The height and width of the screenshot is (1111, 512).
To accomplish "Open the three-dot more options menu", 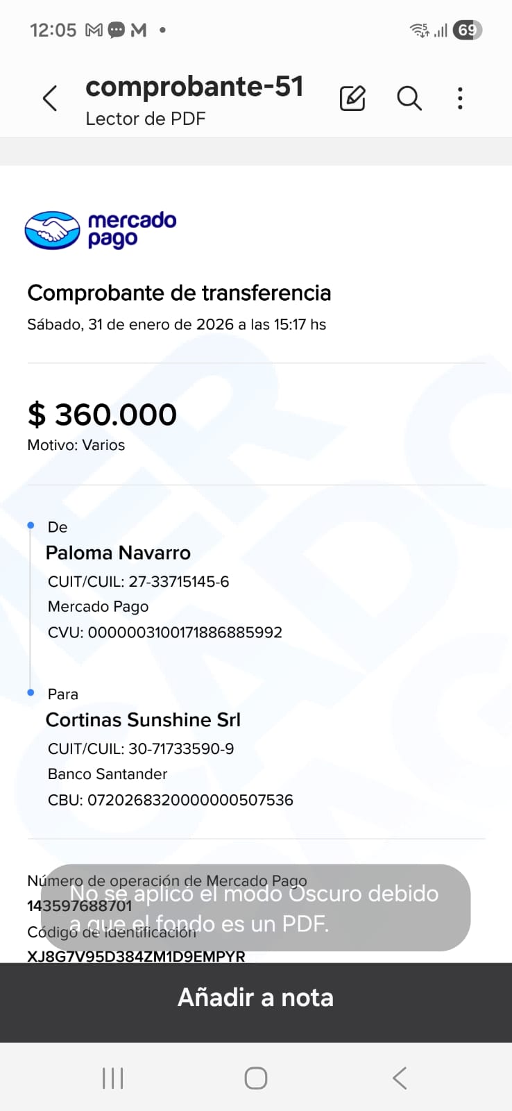I will [x=460, y=99].
